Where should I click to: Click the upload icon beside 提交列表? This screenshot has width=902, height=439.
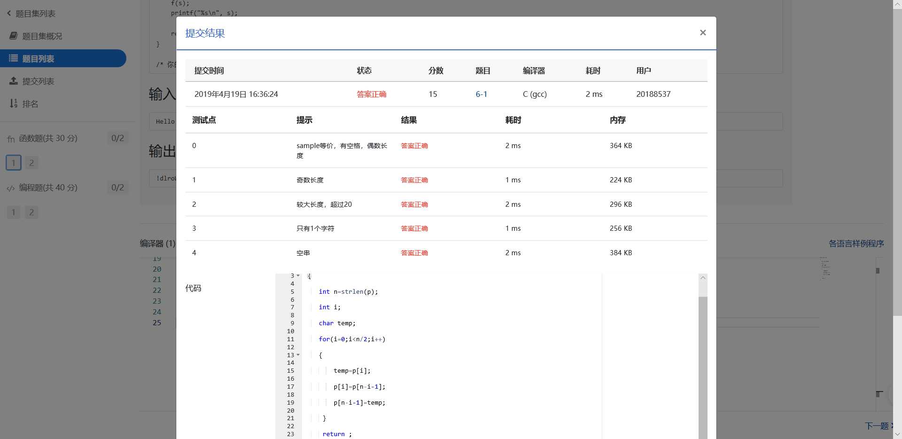point(14,81)
